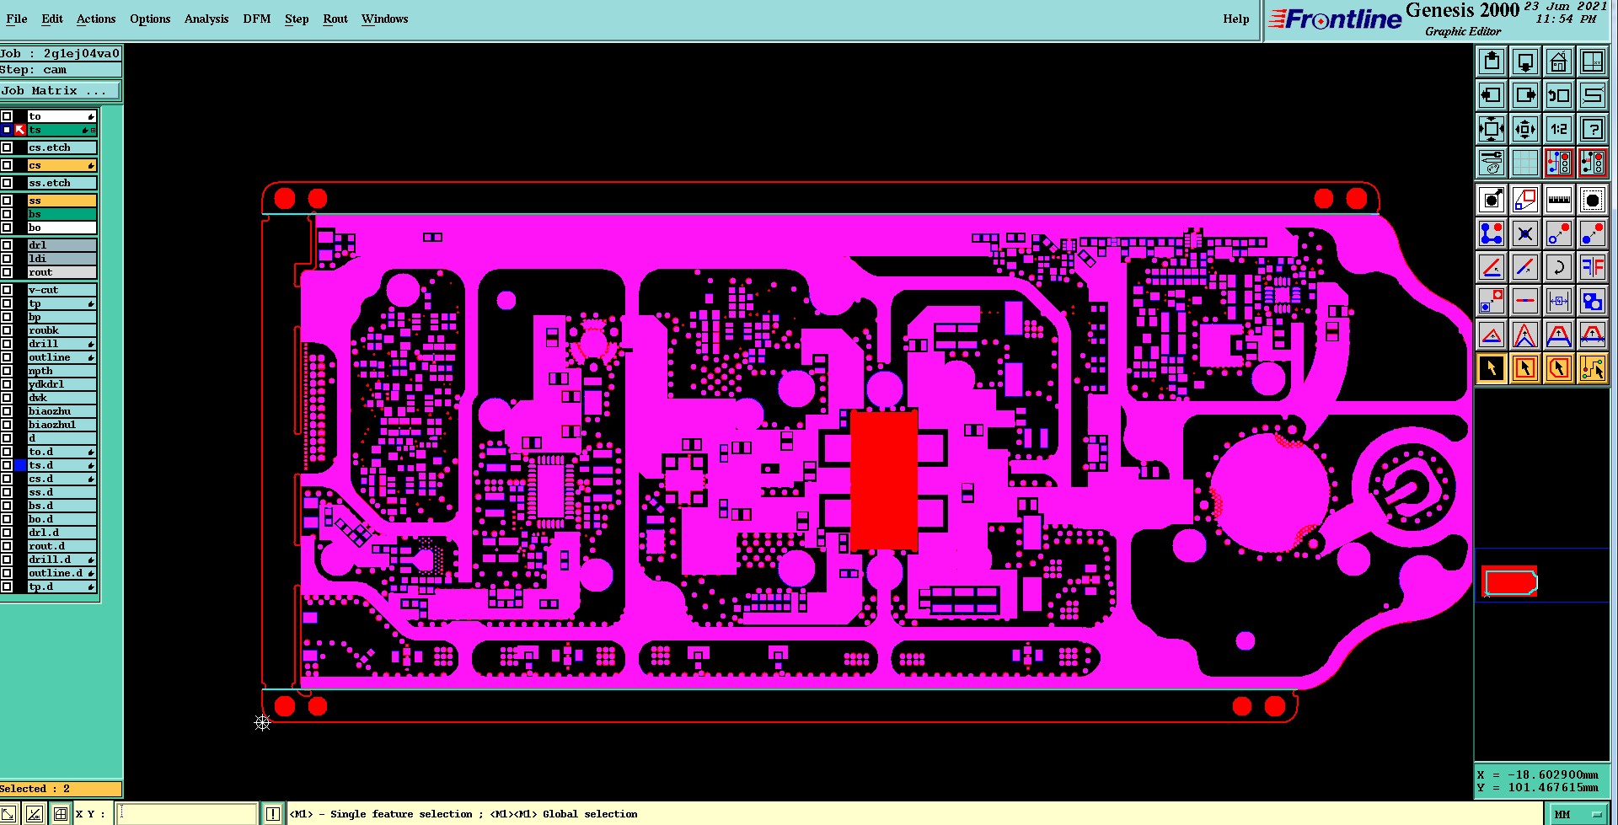The width and height of the screenshot is (1618, 825).
Task: Click the mirror feature F icon
Action: (1593, 268)
